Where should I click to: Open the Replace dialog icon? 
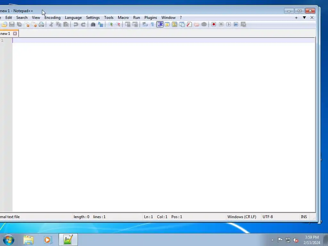pyautogui.click(x=101, y=24)
